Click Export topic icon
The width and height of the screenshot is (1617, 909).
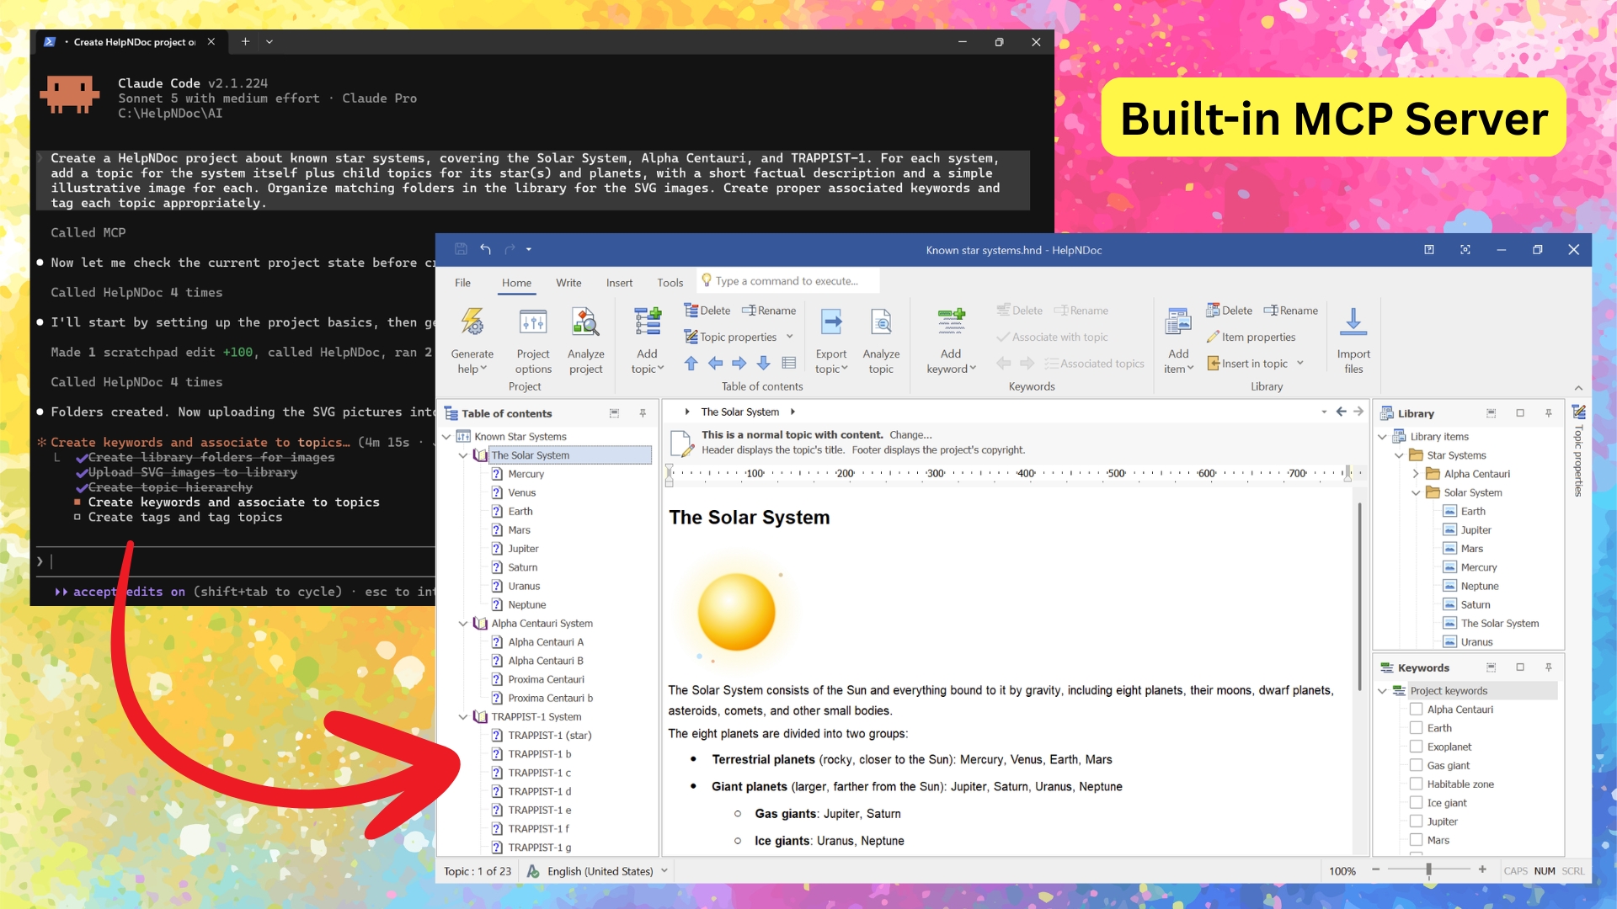click(831, 323)
